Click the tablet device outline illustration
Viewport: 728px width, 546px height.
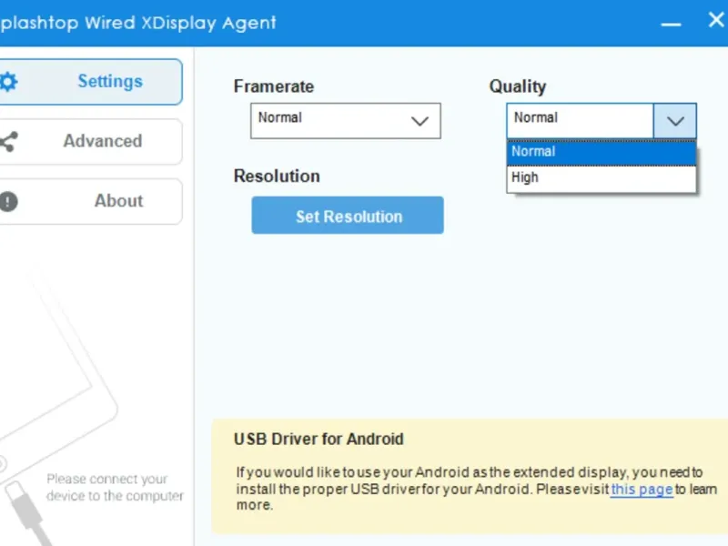pos(55,364)
